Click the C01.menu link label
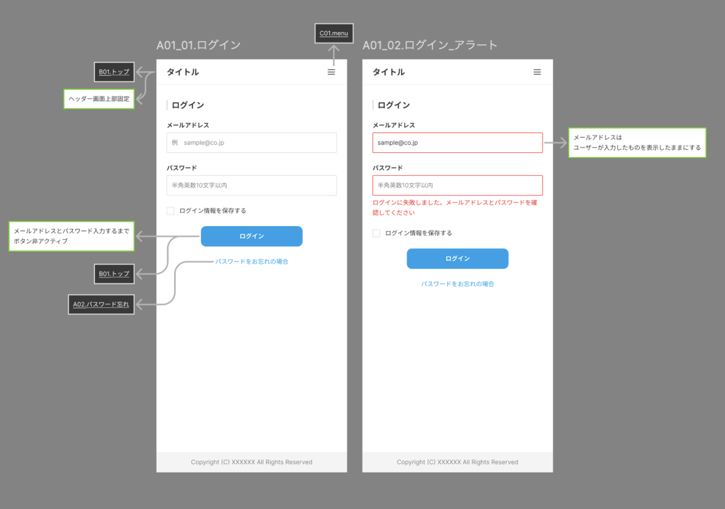 tap(333, 33)
